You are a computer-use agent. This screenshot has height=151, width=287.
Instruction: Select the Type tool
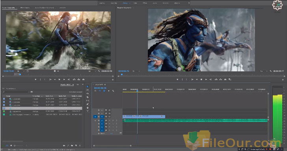click(88, 111)
